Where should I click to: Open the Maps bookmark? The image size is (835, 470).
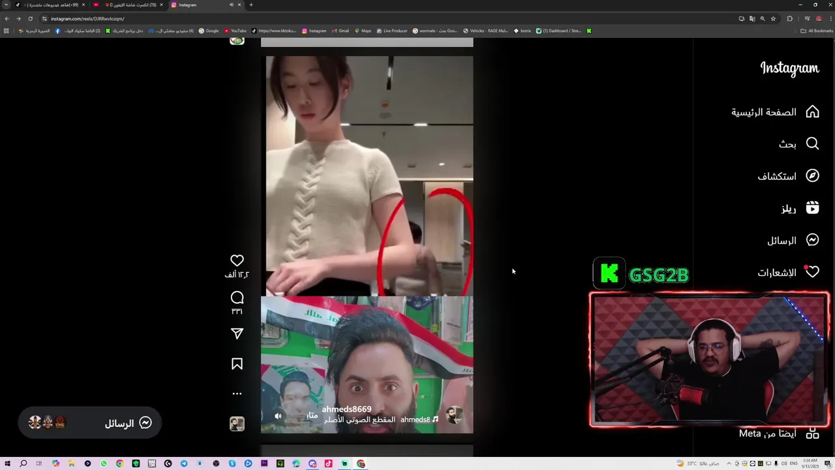click(362, 31)
